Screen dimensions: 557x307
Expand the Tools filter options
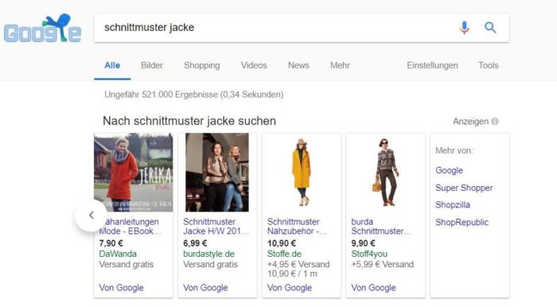(x=488, y=65)
